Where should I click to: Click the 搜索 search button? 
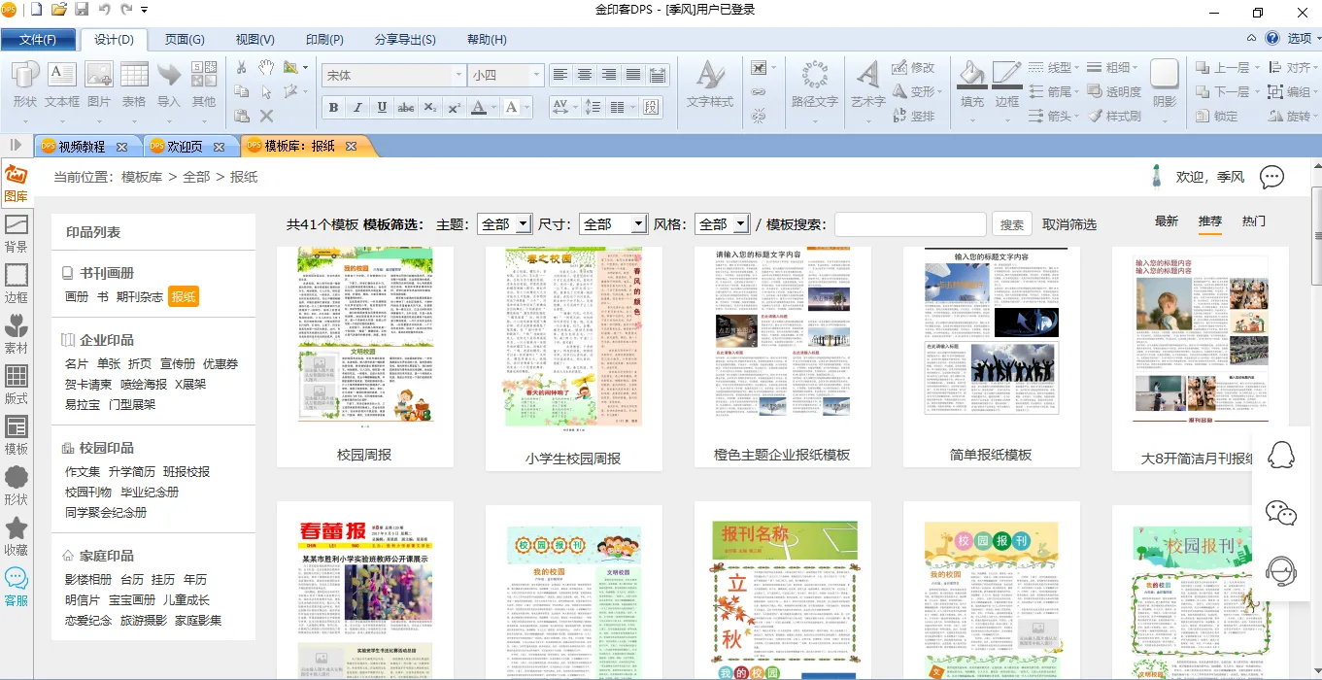pyautogui.click(x=1011, y=224)
